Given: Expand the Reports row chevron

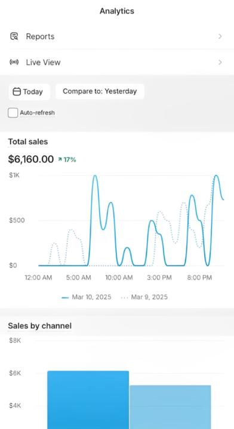Looking at the screenshot, I should (x=220, y=36).
